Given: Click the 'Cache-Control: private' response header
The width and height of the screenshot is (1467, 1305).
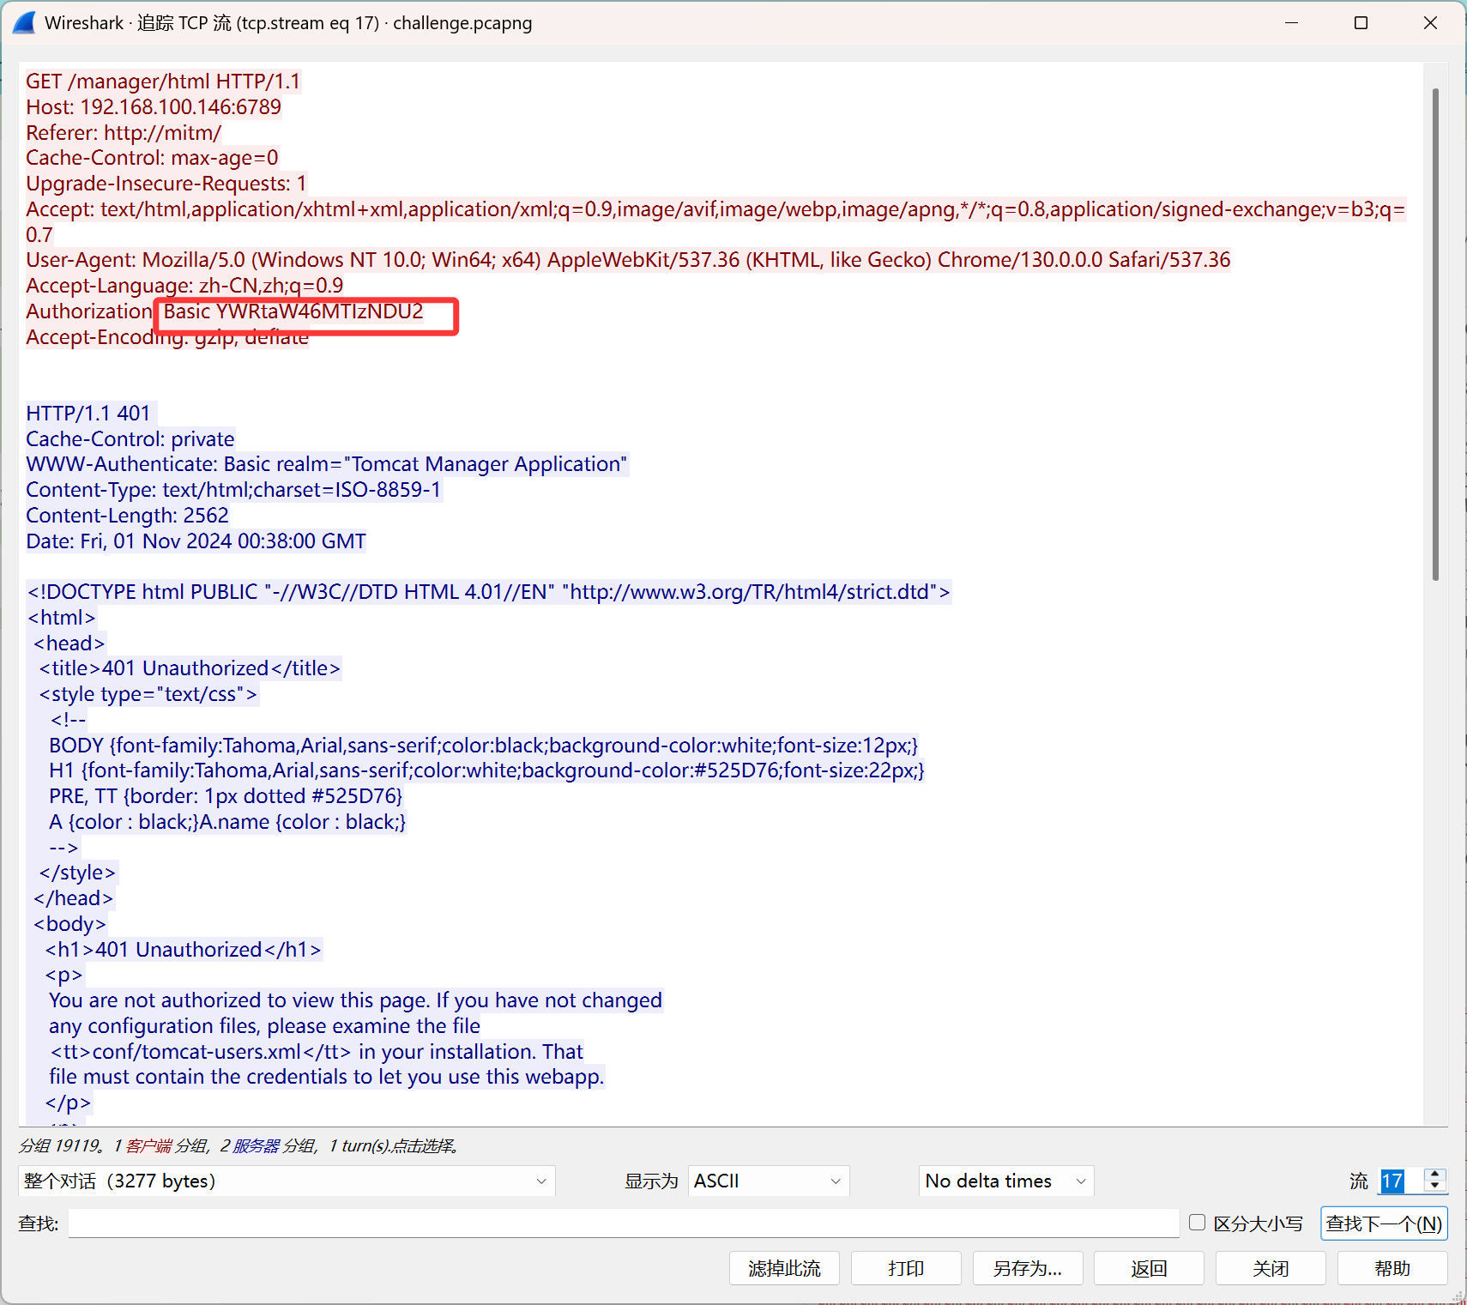Looking at the screenshot, I should (130, 439).
